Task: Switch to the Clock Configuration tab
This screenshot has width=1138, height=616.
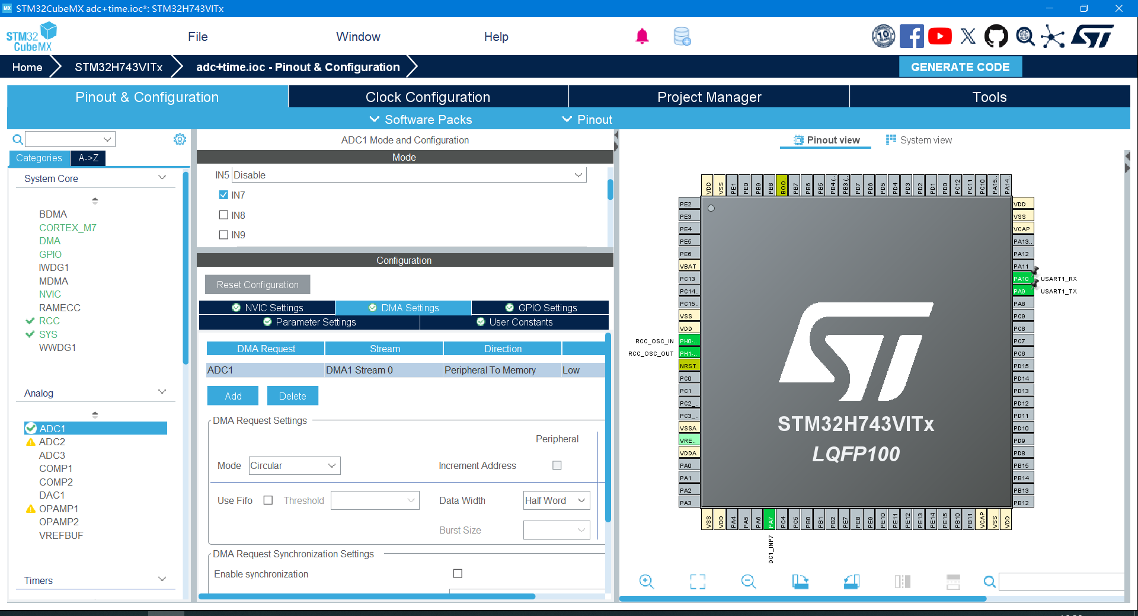Action: tap(428, 97)
